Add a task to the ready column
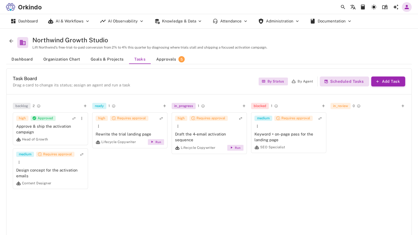Viewport: 418px width, 235px height. 165,106
